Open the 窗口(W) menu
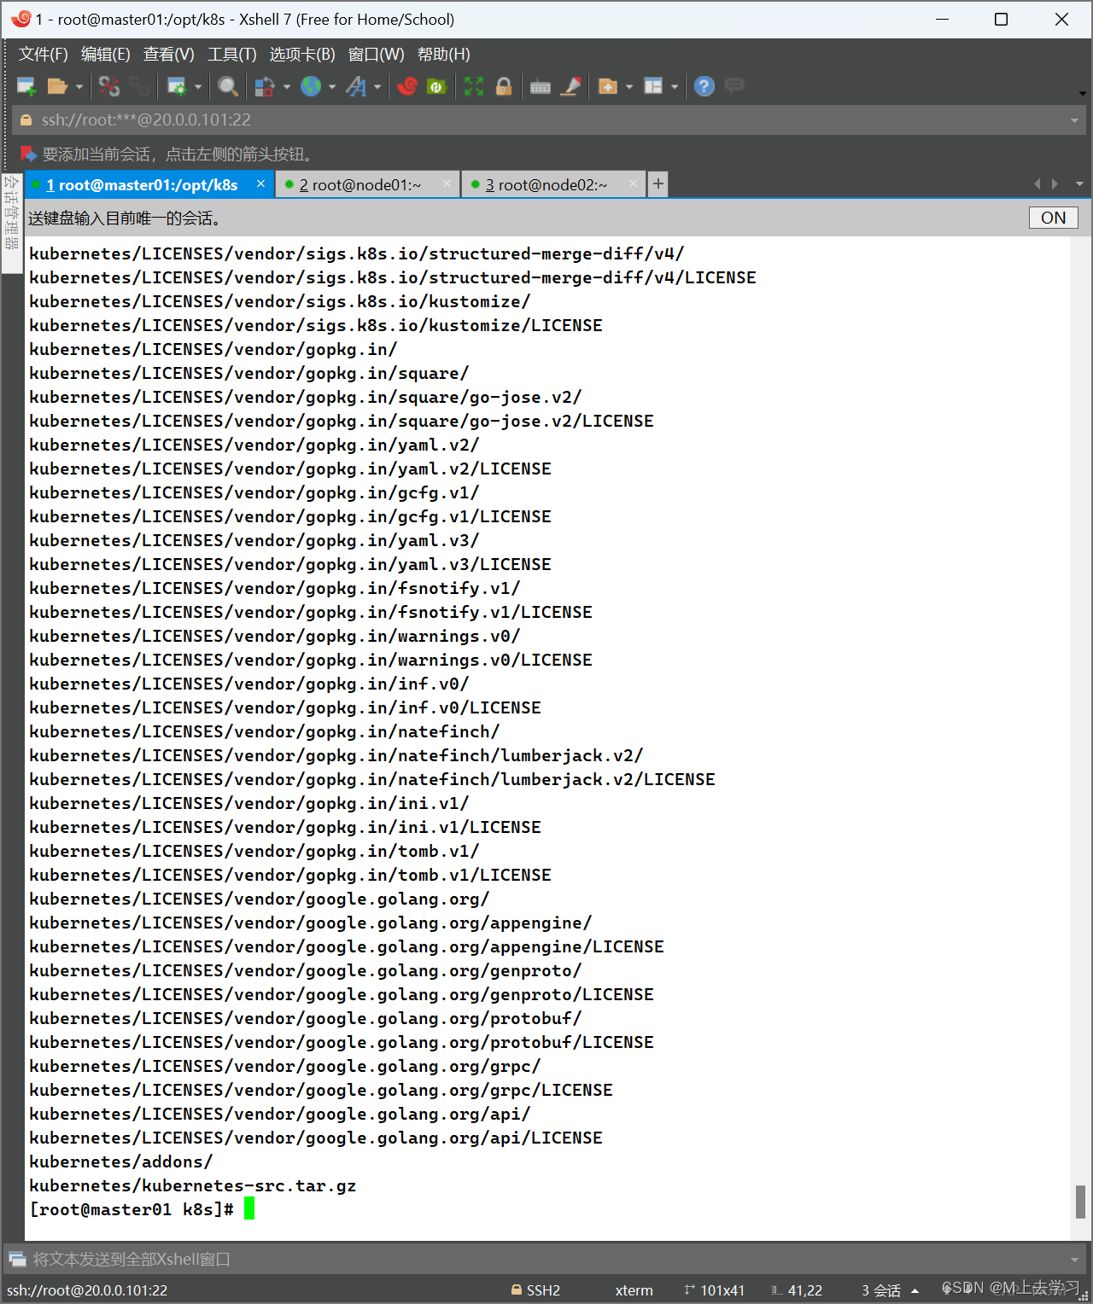Screen dimensions: 1093x1304 377,55
